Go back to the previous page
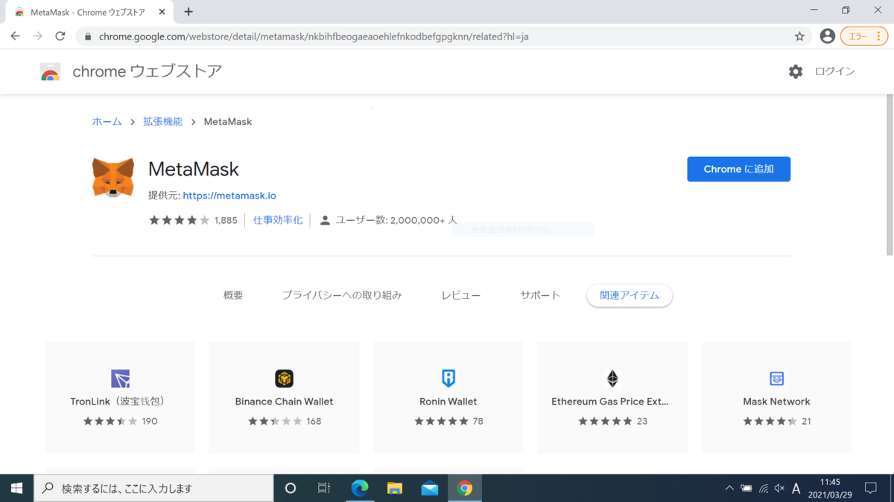The image size is (894, 502). coord(15,36)
